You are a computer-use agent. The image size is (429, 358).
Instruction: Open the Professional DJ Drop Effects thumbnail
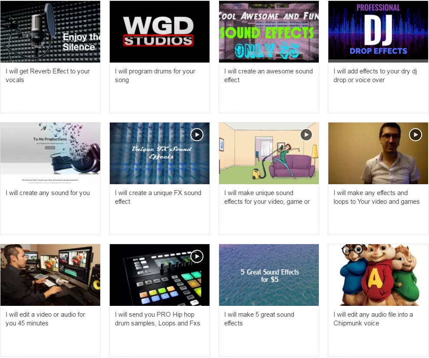click(x=378, y=32)
